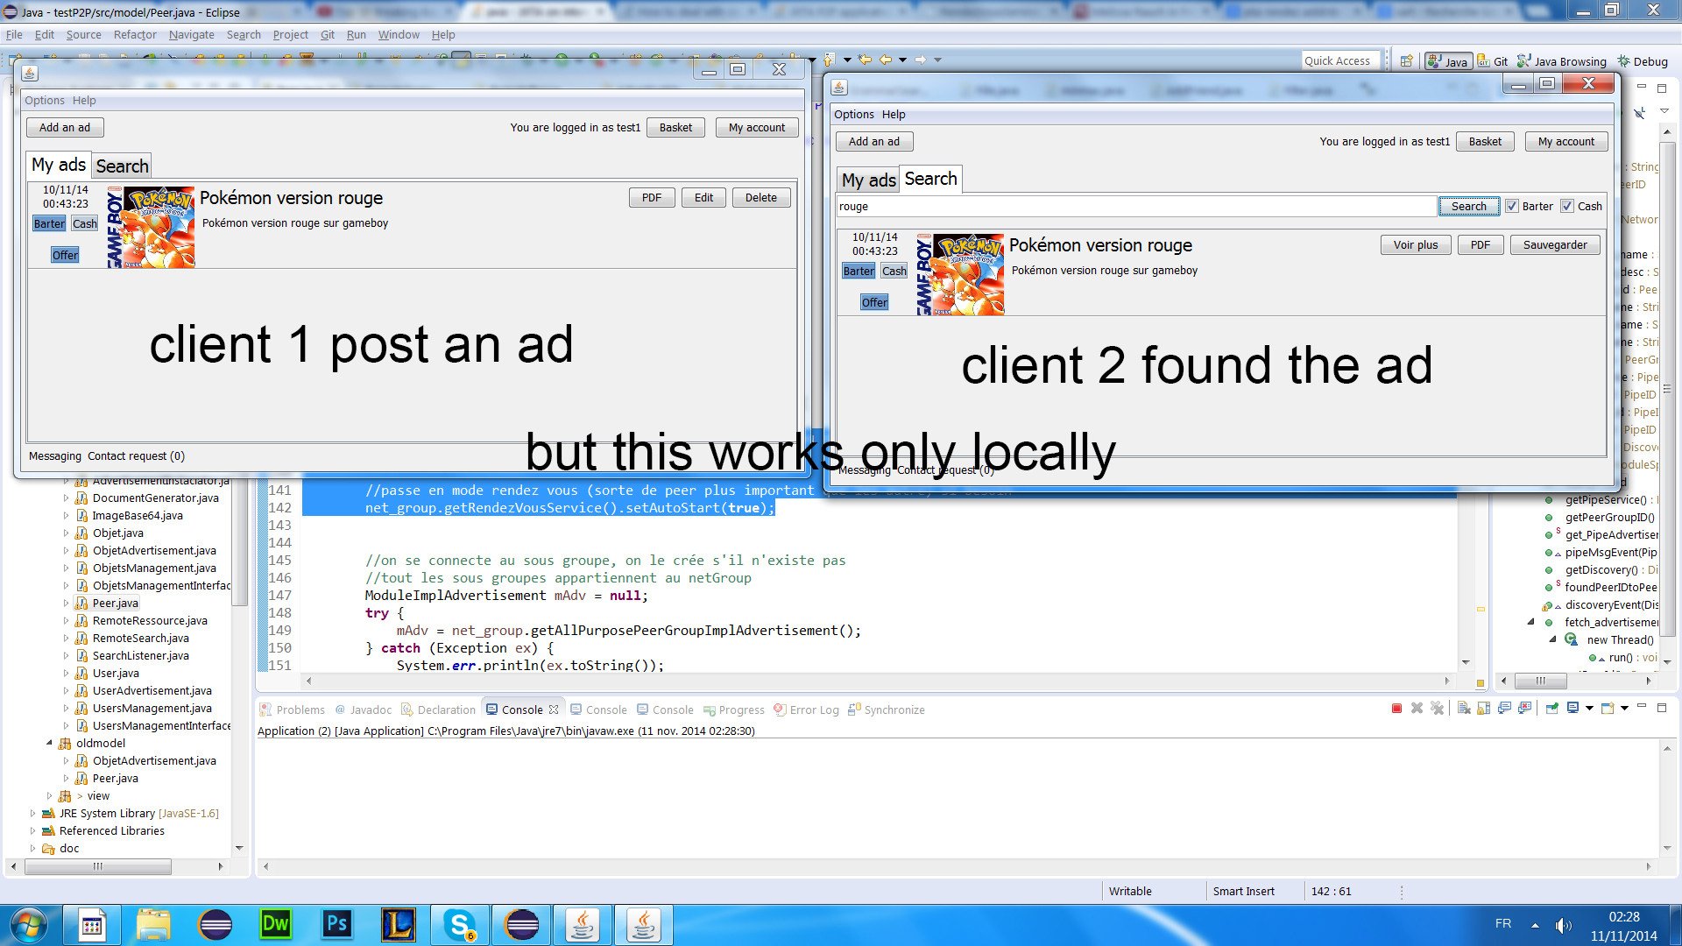This screenshot has height=946, width=1682.
Task: Expand the JRE System Library node
Action: 32,813
